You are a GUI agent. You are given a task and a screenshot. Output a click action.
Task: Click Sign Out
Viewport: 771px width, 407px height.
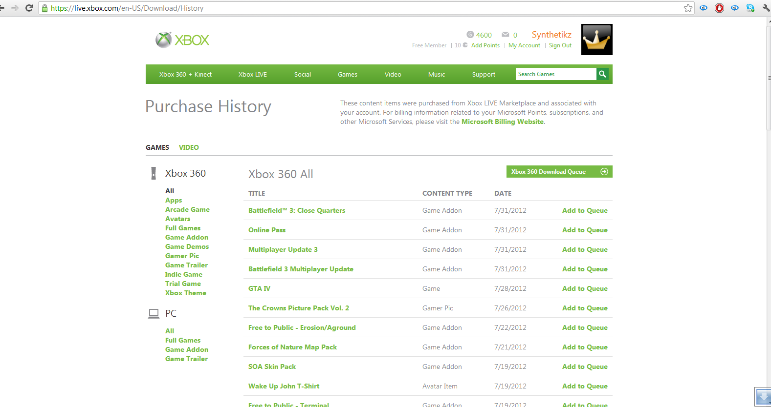point(560,45)
